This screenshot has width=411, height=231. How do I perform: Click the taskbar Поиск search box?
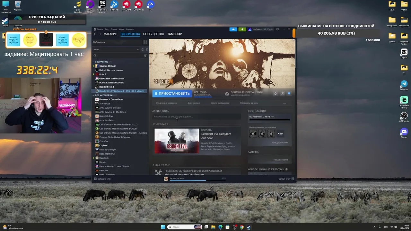click(185, 227)
